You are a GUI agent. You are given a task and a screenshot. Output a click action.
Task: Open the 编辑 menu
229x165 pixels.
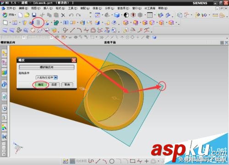[23, 8]
